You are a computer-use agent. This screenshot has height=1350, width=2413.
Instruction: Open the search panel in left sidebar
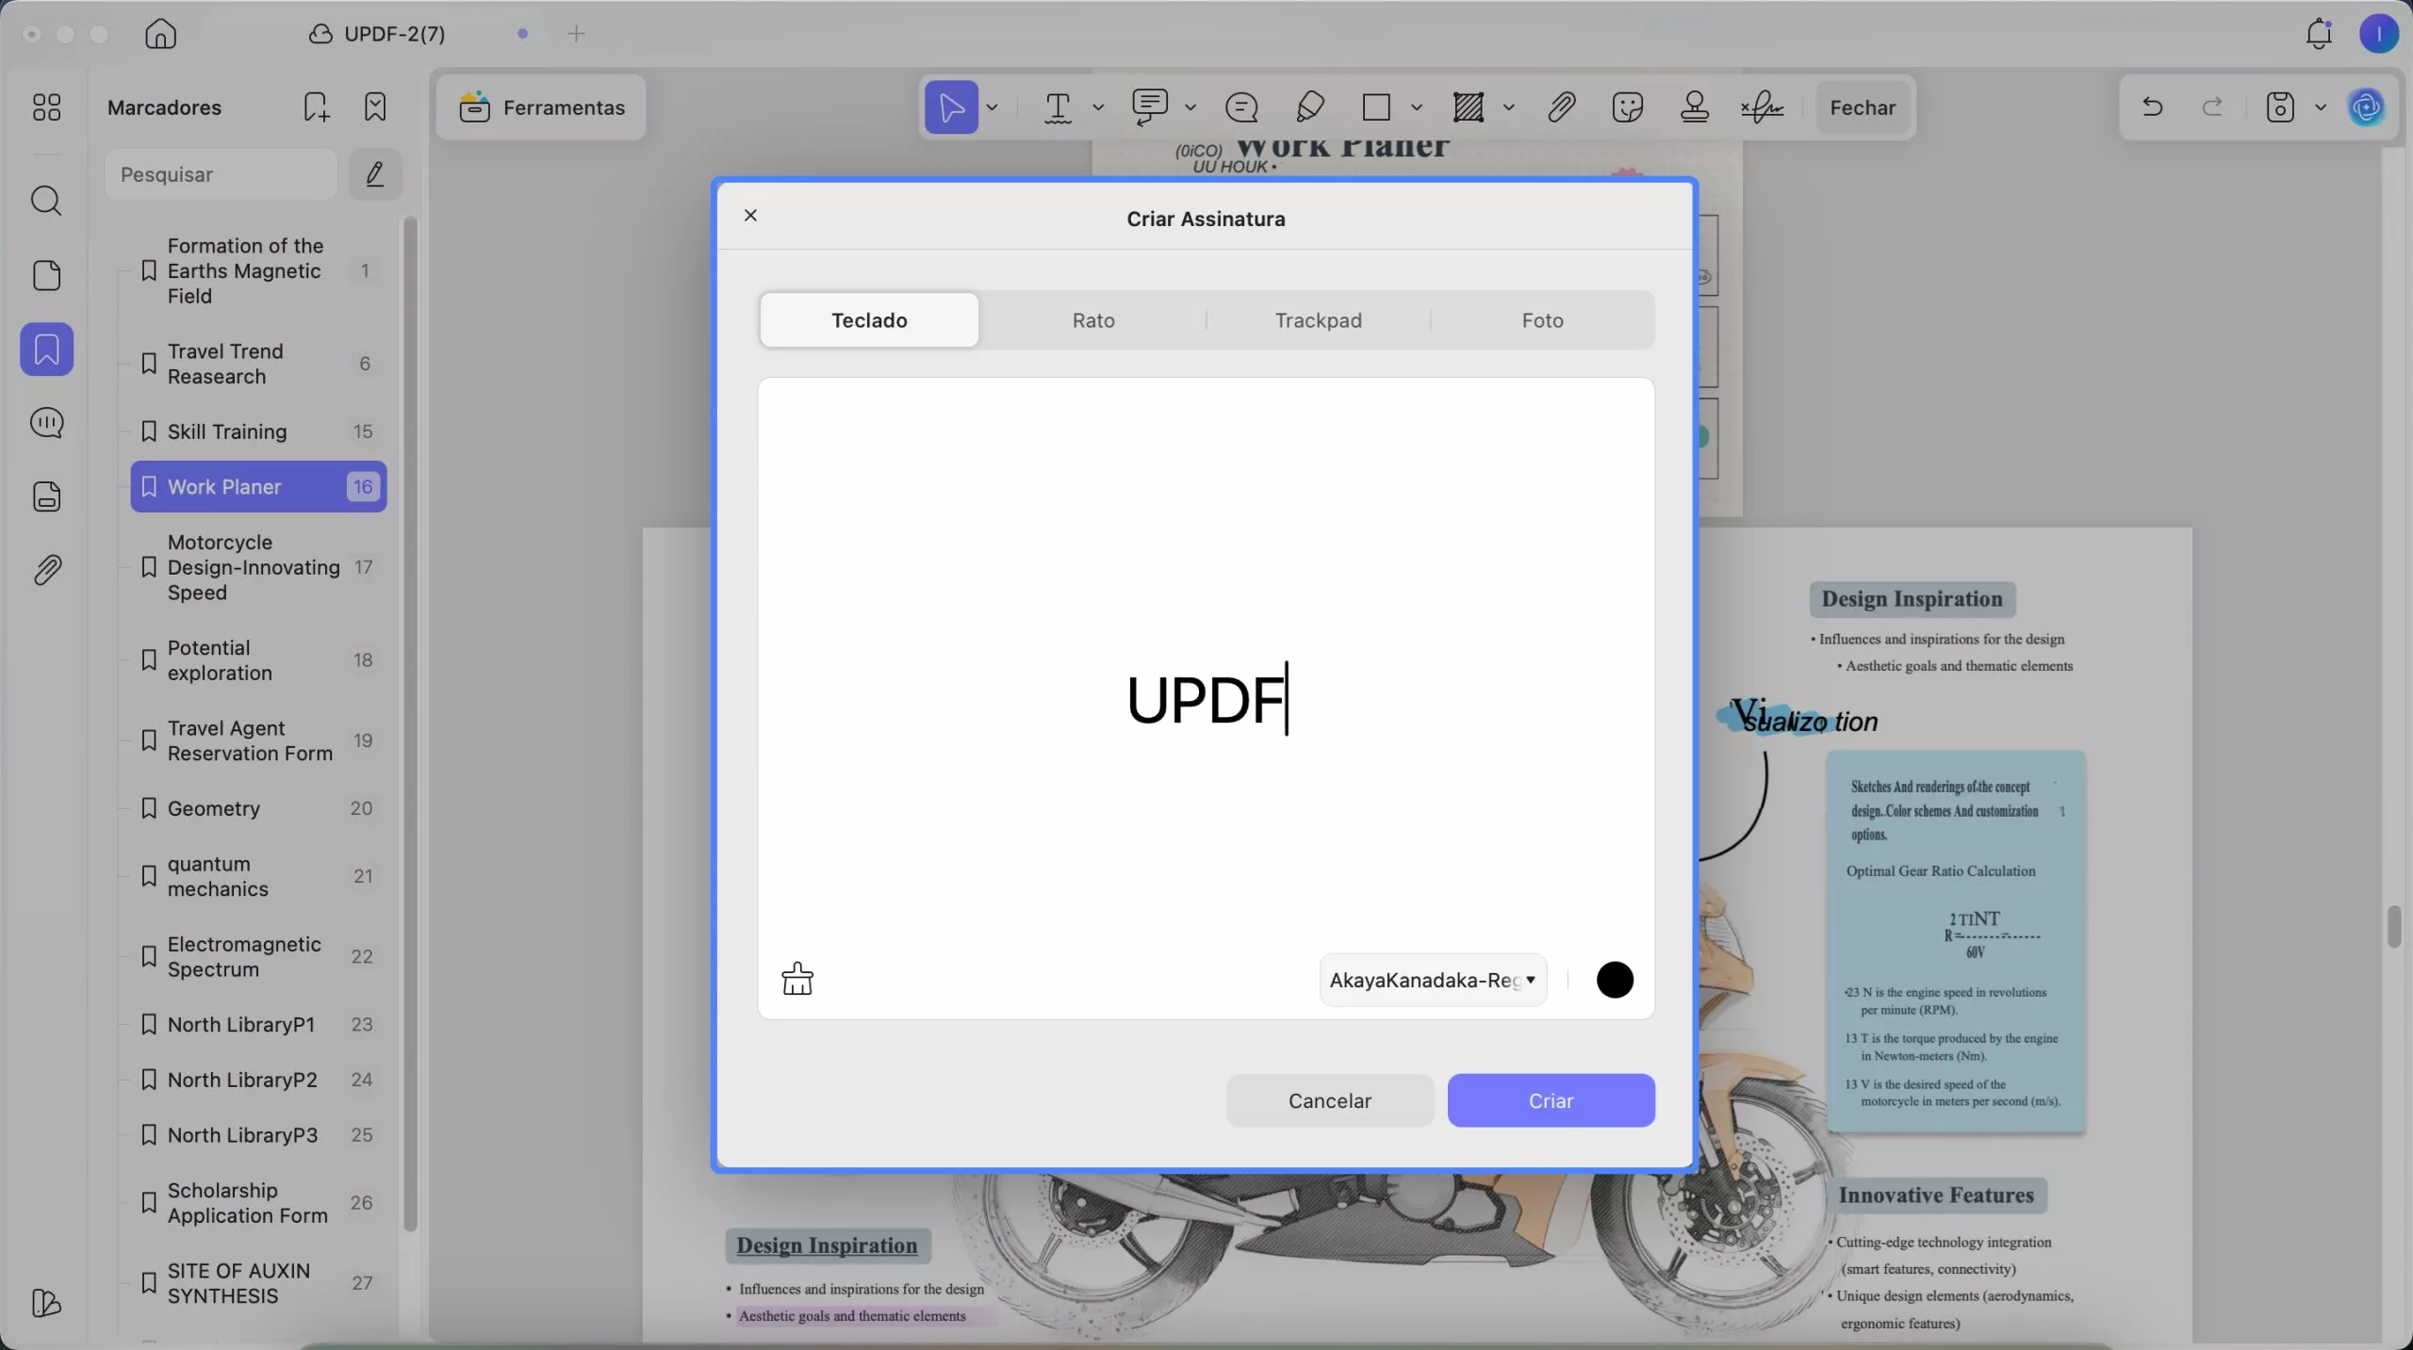point(46,201)
